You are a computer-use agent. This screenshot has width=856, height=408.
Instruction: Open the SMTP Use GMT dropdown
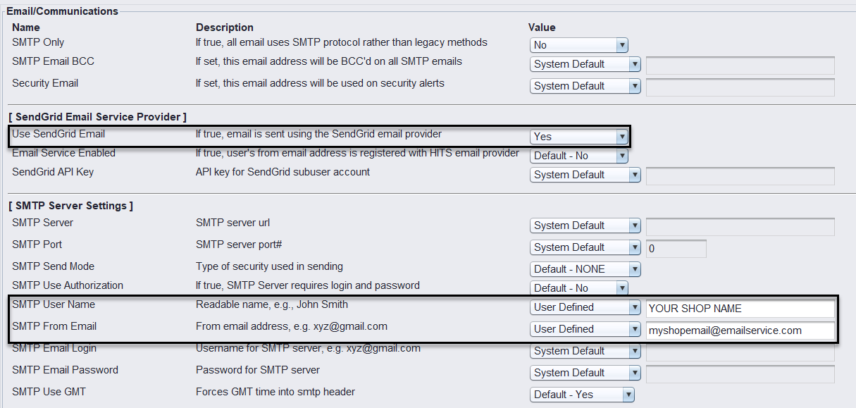pyautogui.click(x=582, y=395)
